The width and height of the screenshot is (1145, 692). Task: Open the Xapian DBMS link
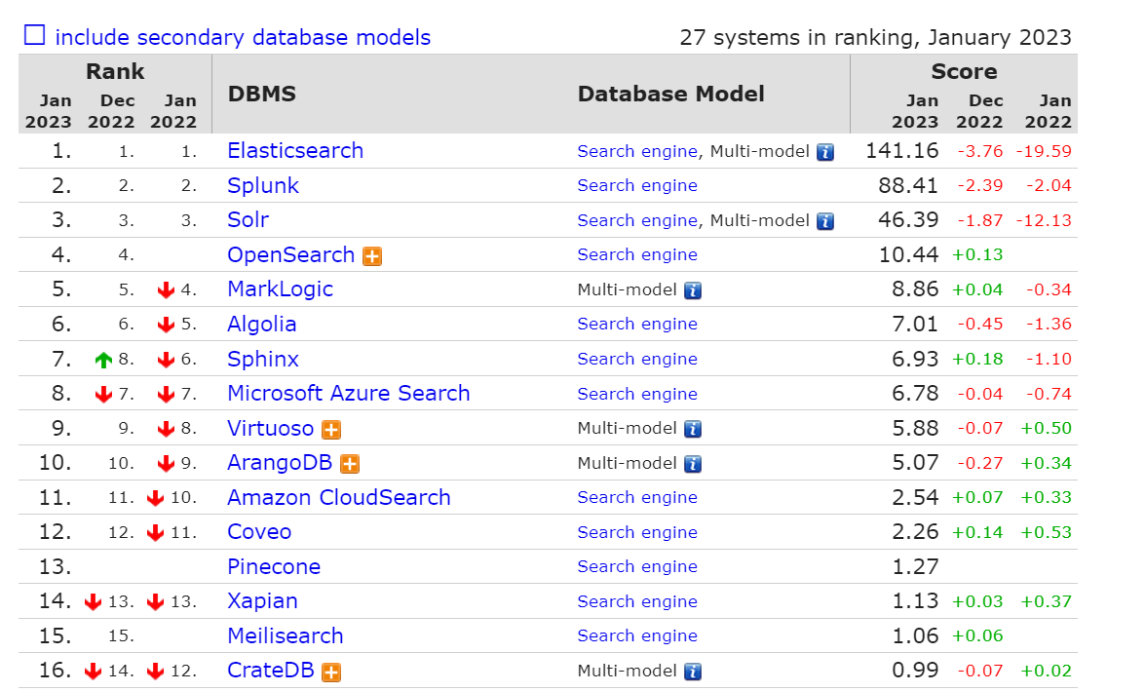[262, 601]
